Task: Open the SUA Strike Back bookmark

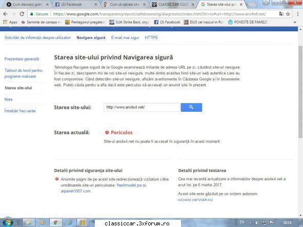Action: coord(129,22)
